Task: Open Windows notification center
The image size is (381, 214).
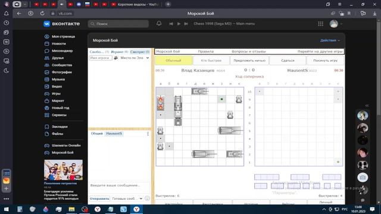Action: point(372,209)
